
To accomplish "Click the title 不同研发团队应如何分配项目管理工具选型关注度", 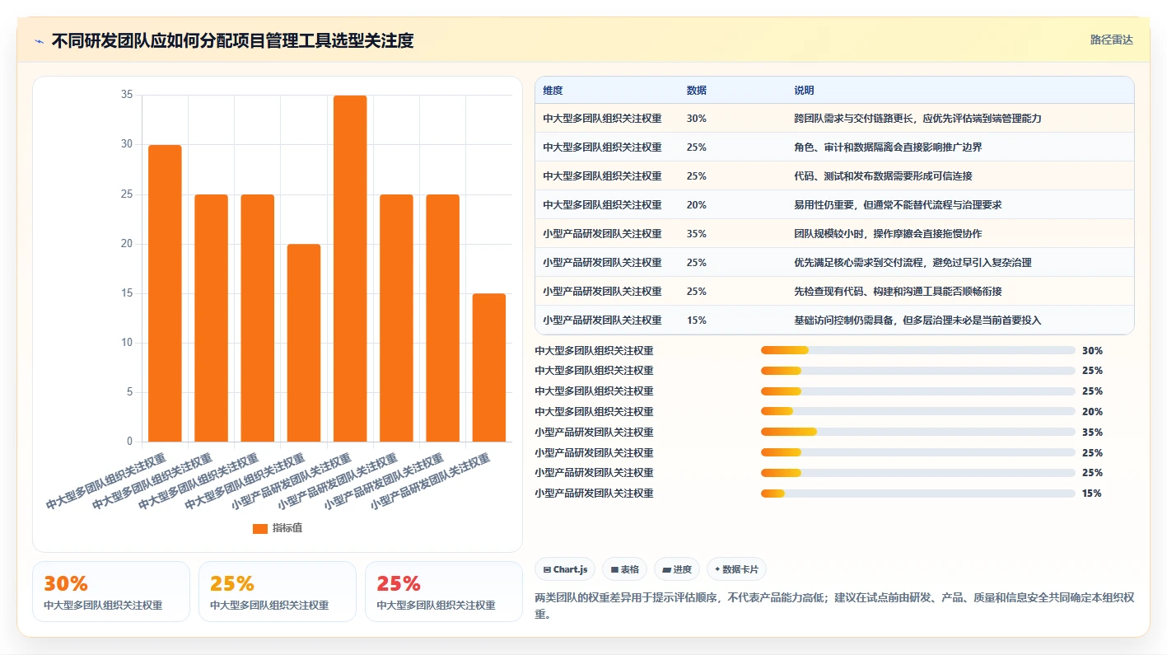I will pos(232,40).
